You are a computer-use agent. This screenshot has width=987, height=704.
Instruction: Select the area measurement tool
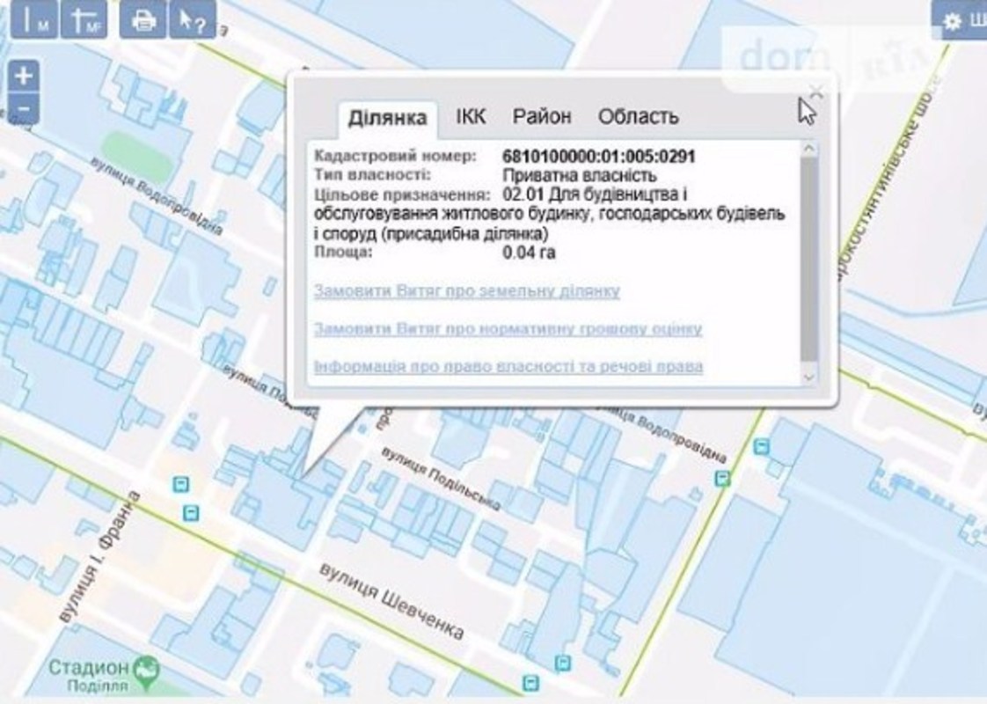[84, 20]
